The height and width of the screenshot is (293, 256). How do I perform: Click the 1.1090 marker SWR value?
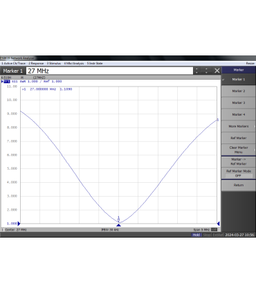tap(66, 89)
